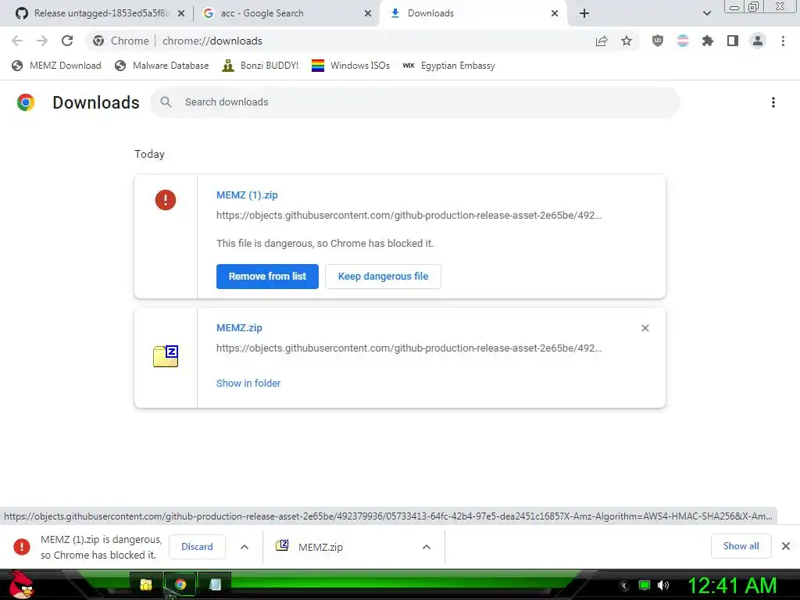The height and width of the screenshot is (600, 800).
Task: Click the source URL under MEMZ.zip
Action: pyautogui.click(x=409, y=348)
